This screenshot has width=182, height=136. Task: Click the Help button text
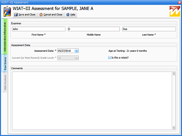[x=73, y=15]
